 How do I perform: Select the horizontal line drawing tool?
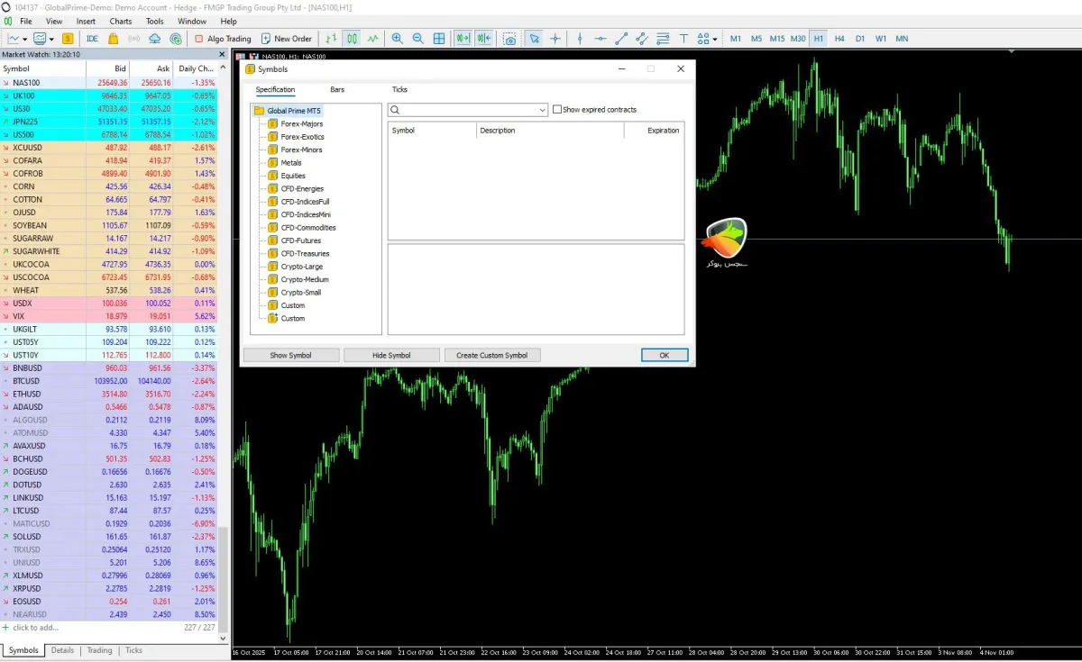point(601,39)
